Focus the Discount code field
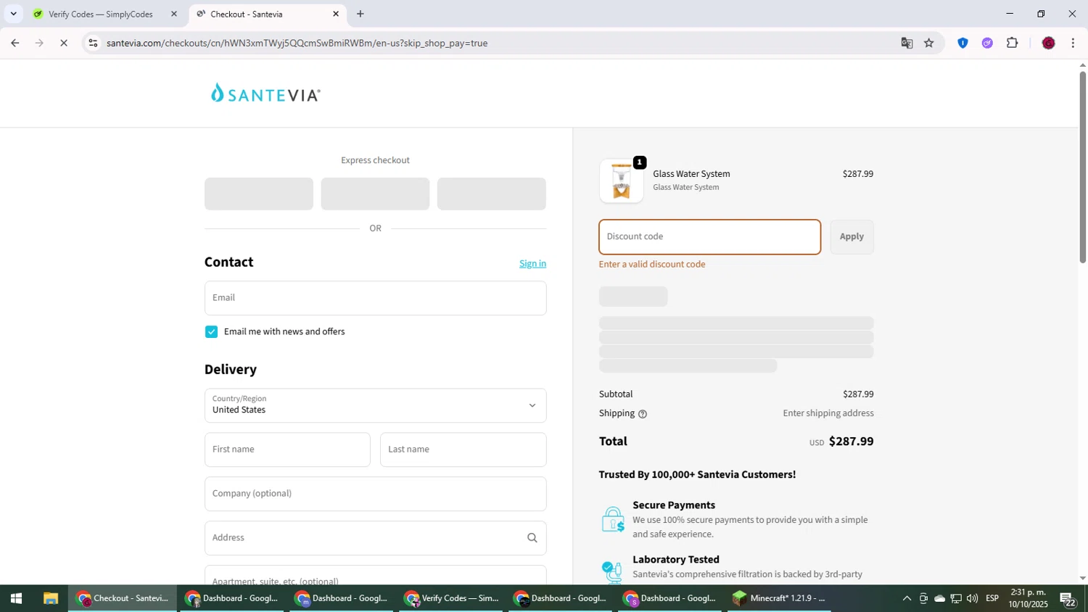The height and width of the screenshot is (612, 1088). coord(709,237)
